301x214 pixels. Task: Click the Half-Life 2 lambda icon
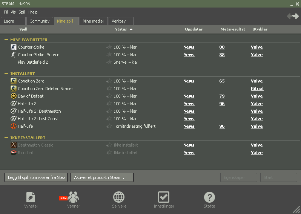click(x=14, y=104)
